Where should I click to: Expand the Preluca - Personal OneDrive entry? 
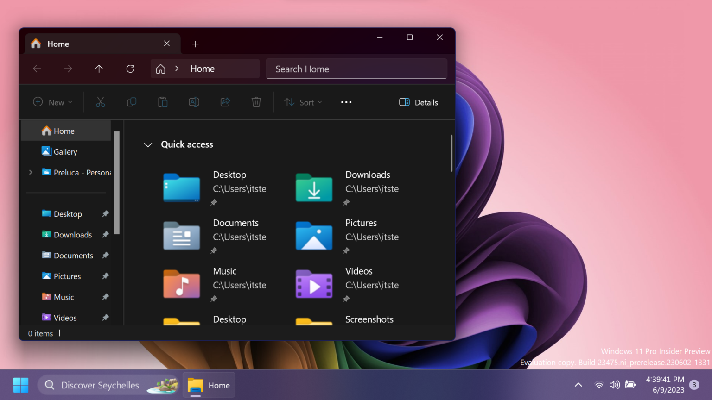tap(30, 172)
